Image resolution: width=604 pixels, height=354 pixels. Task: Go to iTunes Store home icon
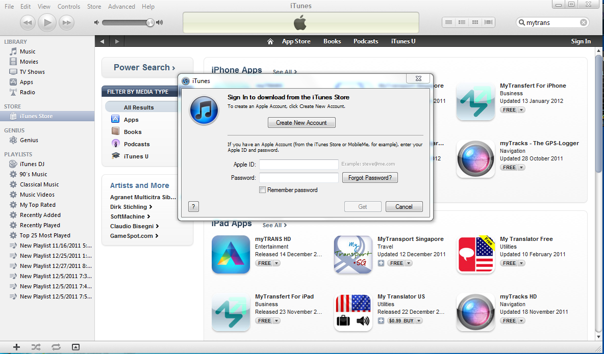click(270, 41)
